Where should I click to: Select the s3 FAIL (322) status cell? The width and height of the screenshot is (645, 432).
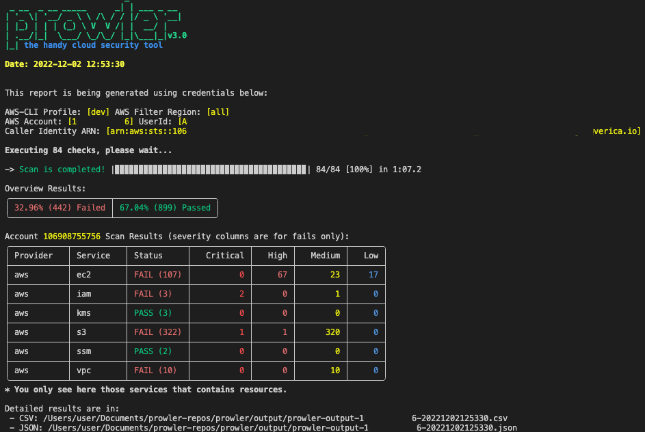[x=157, y=332]
